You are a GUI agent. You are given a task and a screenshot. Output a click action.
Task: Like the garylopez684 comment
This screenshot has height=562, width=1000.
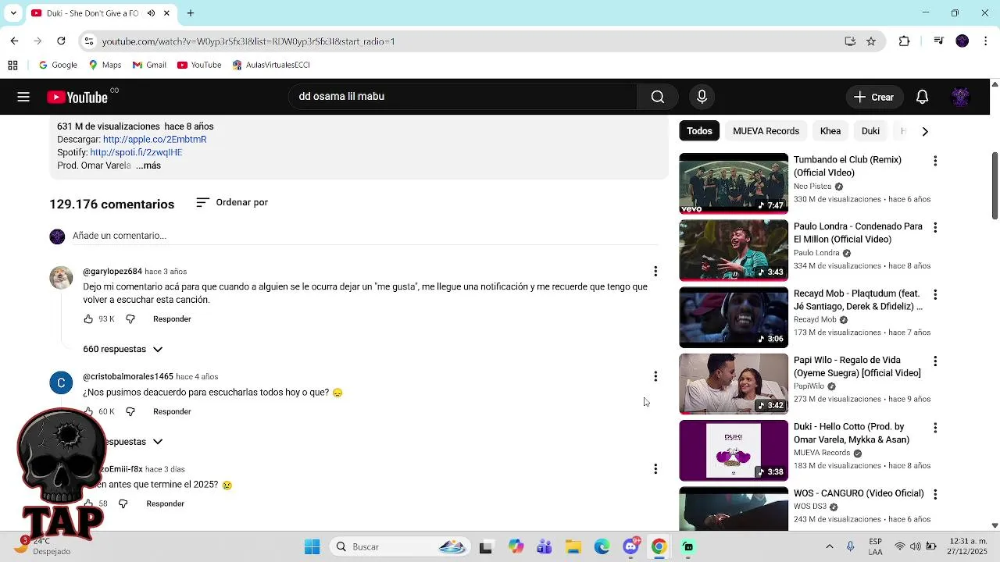(x=88, y=319)
